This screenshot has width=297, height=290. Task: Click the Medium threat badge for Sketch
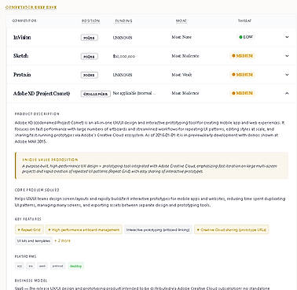point(242,56)
